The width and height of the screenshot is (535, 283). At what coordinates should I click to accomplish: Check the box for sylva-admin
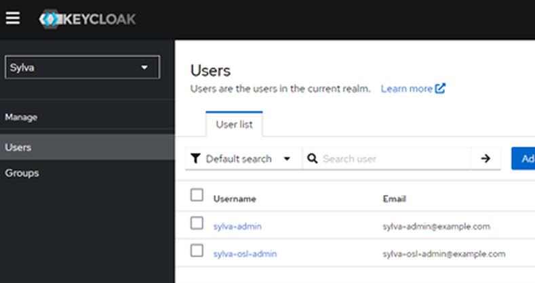tap(197, 223)
